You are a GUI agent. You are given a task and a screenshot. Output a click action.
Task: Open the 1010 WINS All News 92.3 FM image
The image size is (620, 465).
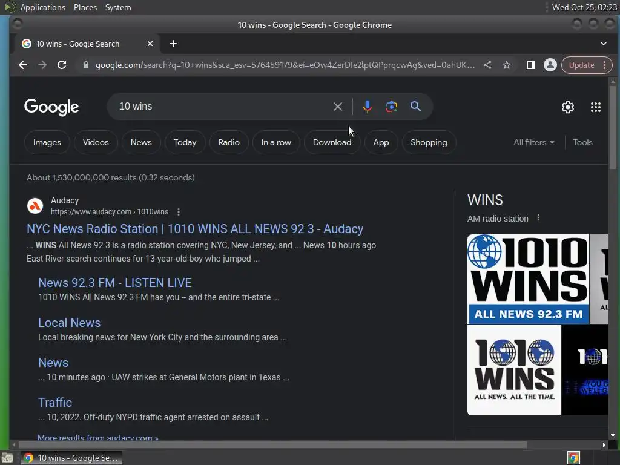[x=528, y=279]
